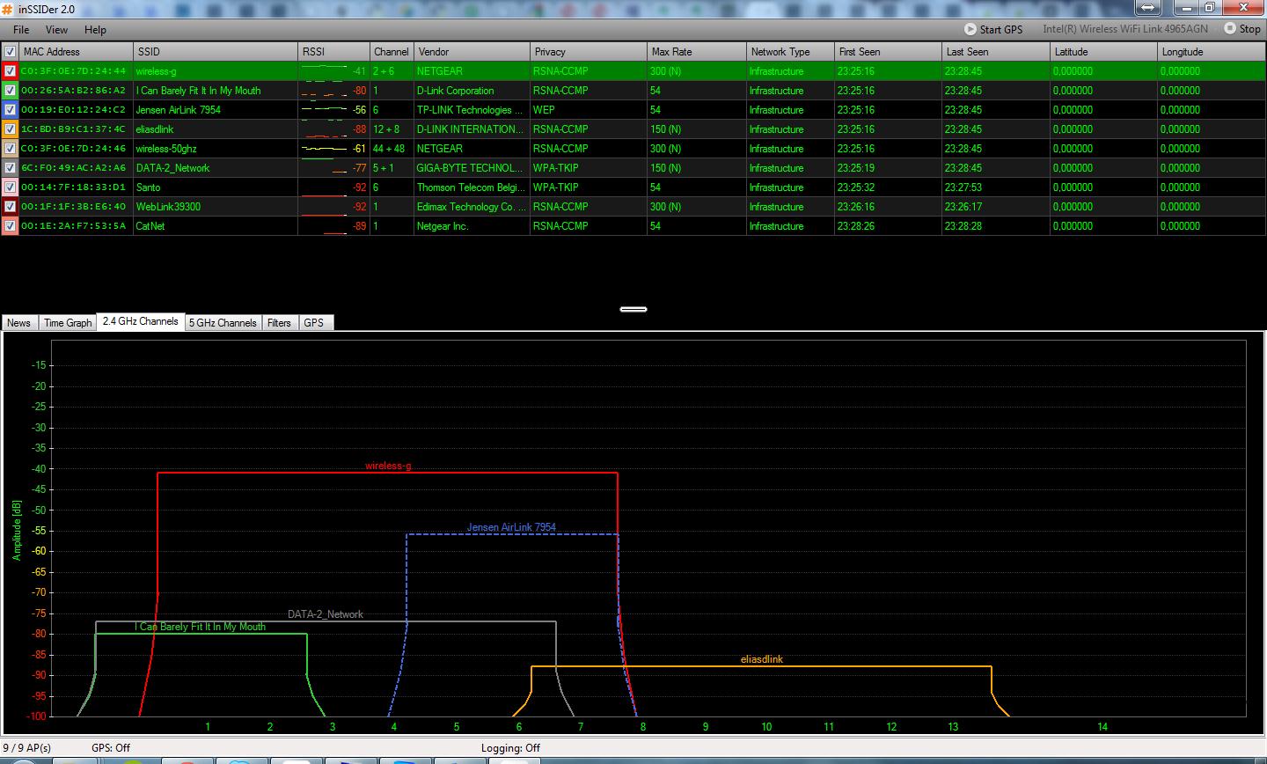Click the I Can Barely Fit graph label
Viewport: 1267px width, 764px height.
click(x=200, y=627)
